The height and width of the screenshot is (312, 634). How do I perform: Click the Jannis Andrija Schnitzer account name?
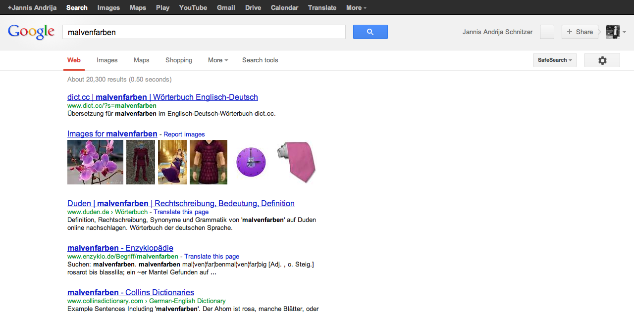click(x=497, y=32)
